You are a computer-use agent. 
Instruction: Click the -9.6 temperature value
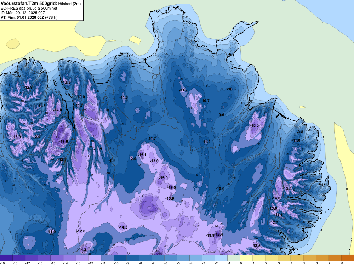click(221, 115)
